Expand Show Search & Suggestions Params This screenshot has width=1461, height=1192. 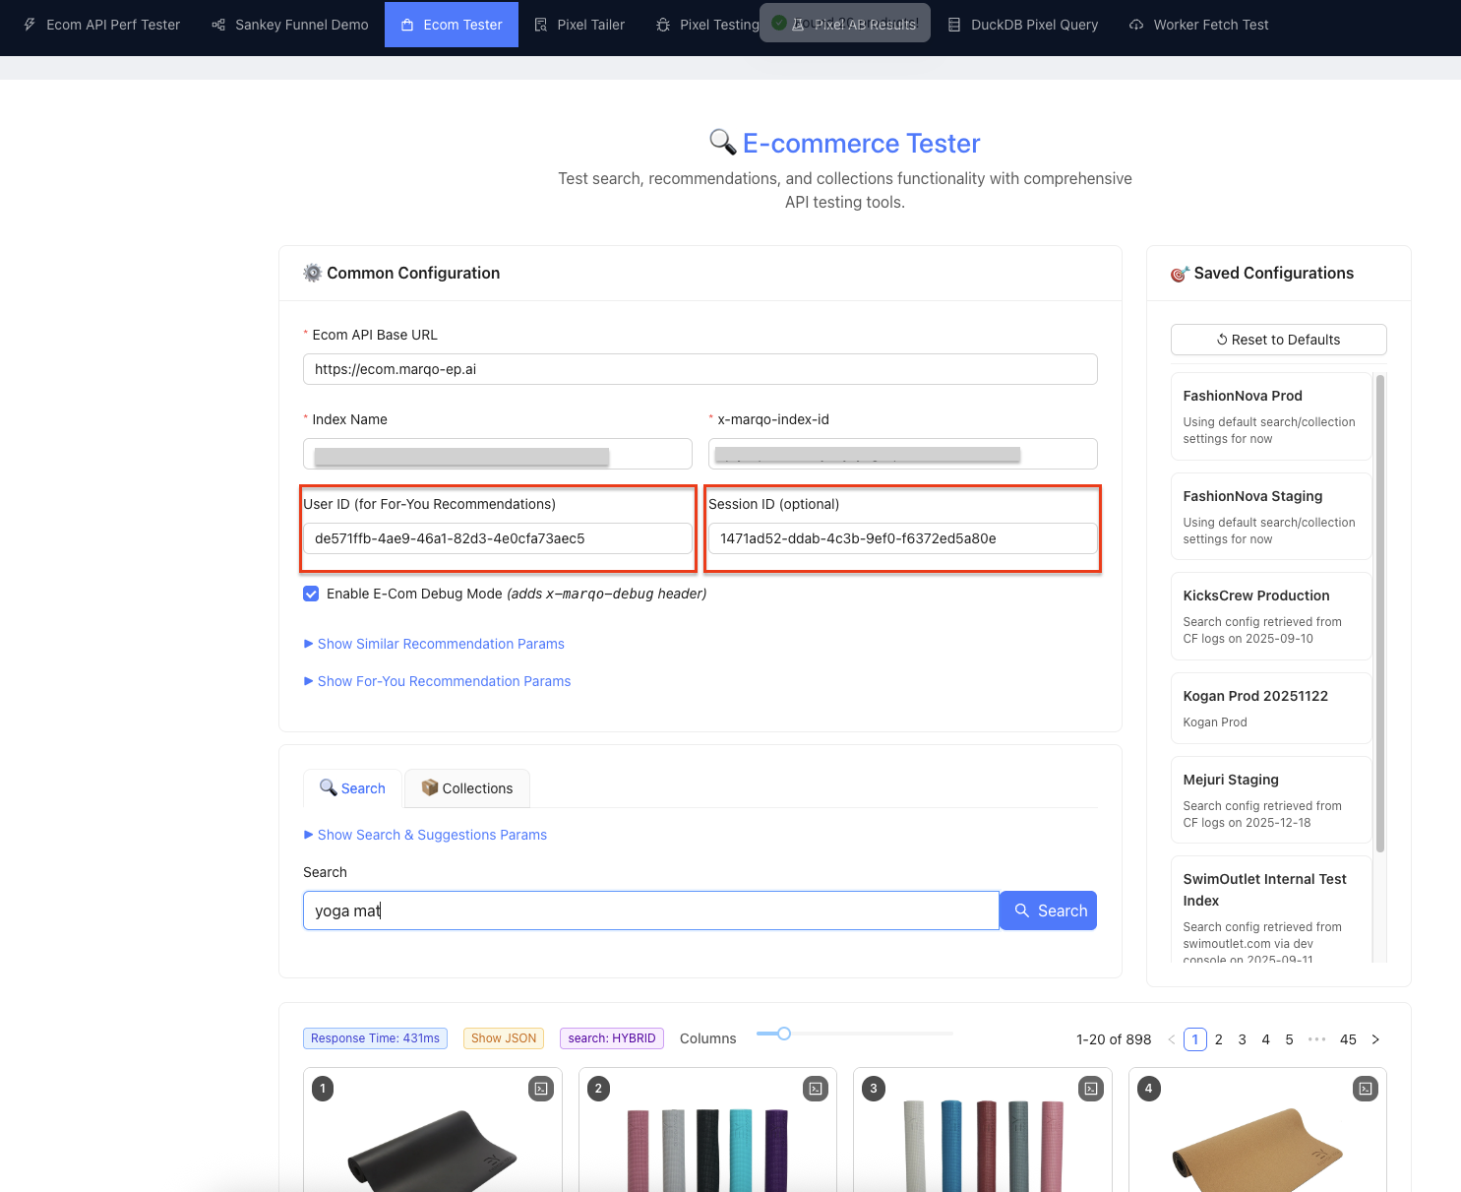431,835
